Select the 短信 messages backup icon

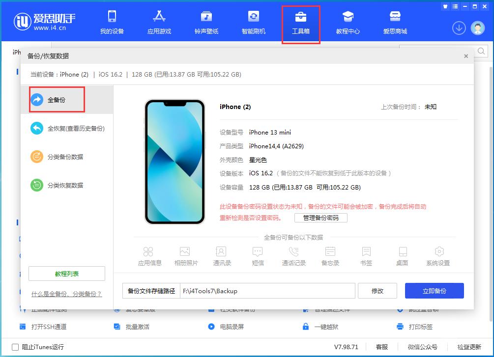(258, 255)
